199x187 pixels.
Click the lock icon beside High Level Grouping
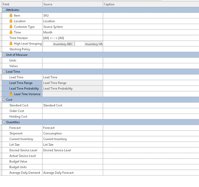(x=11, y=43)
